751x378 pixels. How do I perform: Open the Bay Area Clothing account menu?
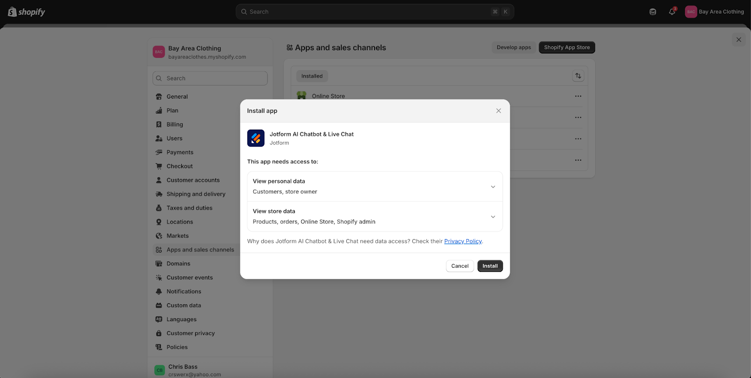pyautogui.click(x=714, y=12)
